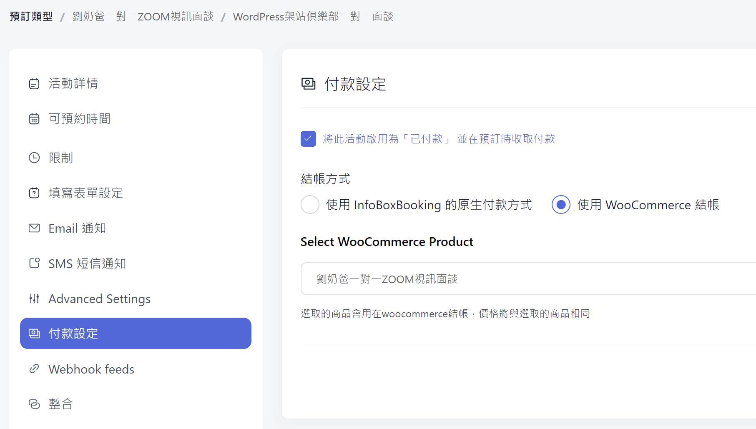Viewport: 756px width, 429px height.
Task: Select 使用 WooCommerce 結帳 radio button
Action: [561, 205]
